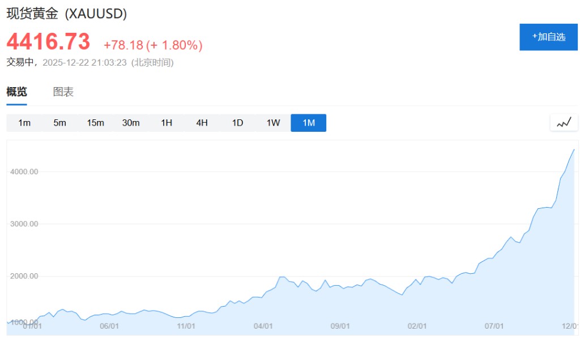Add XAUUSD to watchlist with +加自选
This screenshot has width=580, height=340.
click(548, 37)
